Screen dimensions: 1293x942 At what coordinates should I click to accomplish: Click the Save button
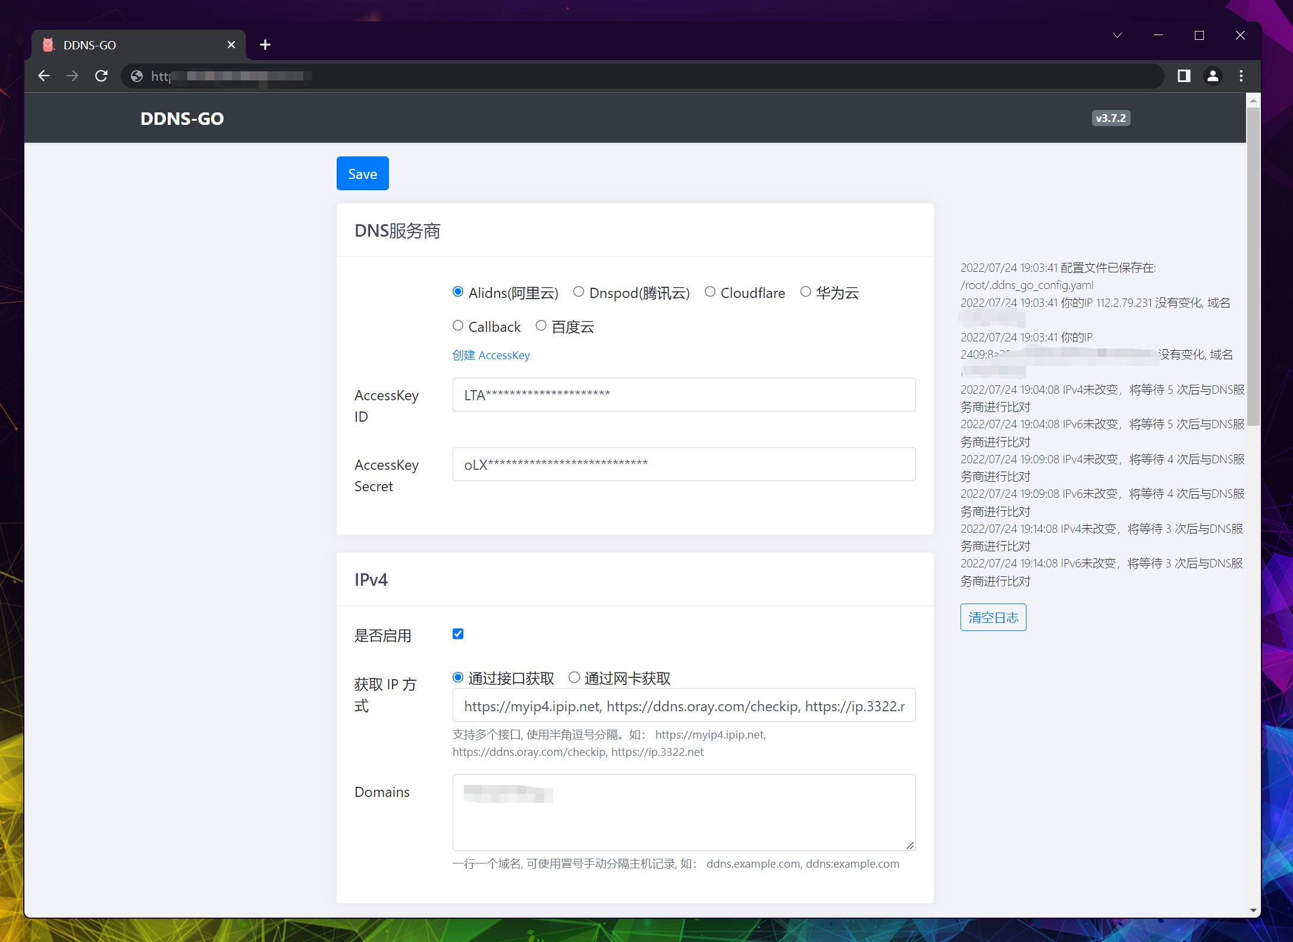click(362, 173)
